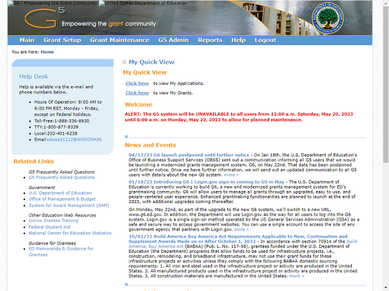Open G6 launch postponed news headline

point(189,155)
